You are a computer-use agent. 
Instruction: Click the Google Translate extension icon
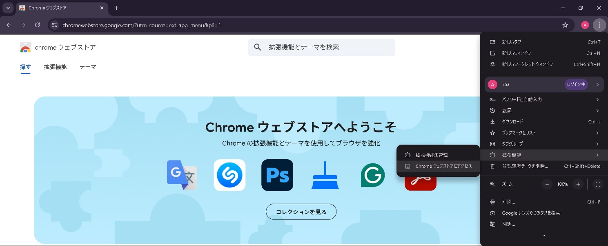point(182,175)
